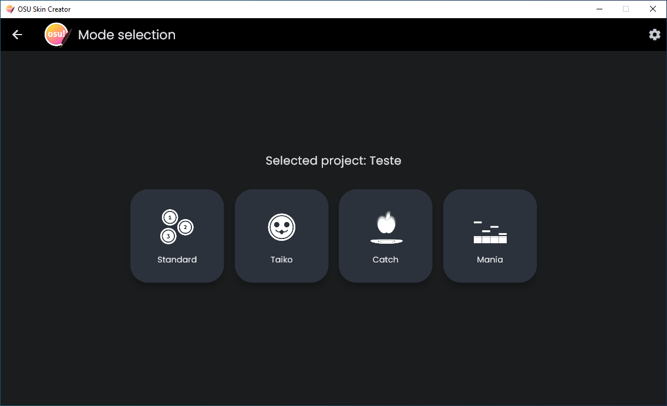Open the Standard mode by its label
Screen dimensions: 667x406
tap(177, 260)
